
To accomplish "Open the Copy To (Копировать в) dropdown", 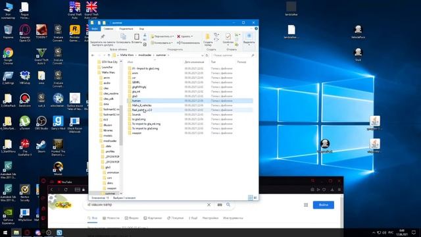I will pos(161,43).
